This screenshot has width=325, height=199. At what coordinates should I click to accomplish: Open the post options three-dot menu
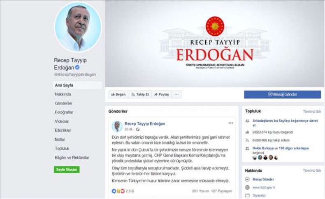[x=231, y=123]
